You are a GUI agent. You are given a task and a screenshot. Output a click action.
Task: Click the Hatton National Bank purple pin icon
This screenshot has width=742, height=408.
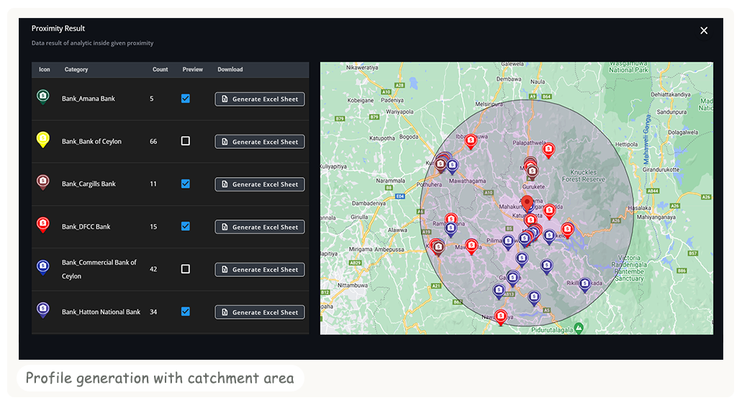point(43,310)
